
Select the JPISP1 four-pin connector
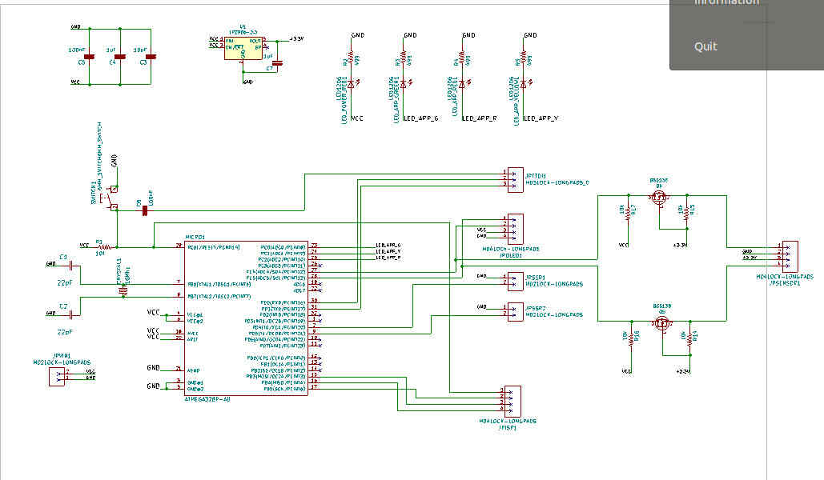click(512, 402)
